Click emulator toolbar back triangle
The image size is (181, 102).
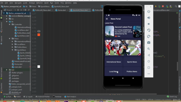(x=149, y=55)
